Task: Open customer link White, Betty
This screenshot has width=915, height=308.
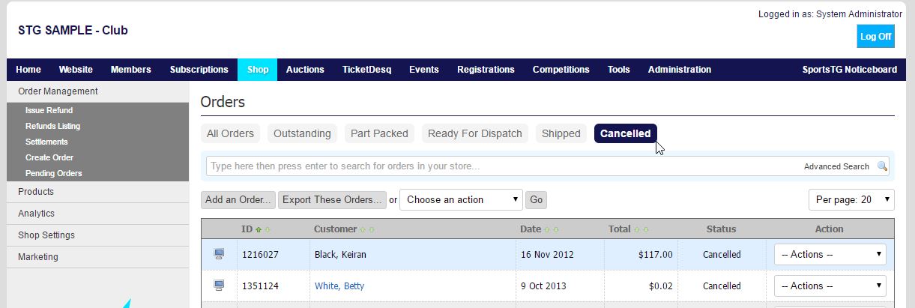Action: point(339,286)
